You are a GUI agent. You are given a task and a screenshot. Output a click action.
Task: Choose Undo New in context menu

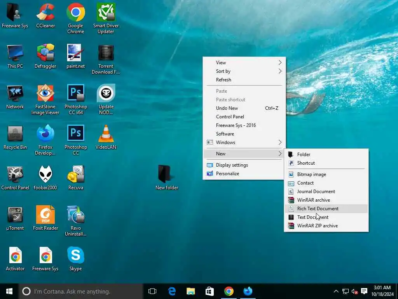pyautogui.click(x=244, y=108)
